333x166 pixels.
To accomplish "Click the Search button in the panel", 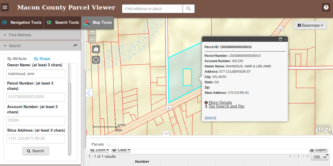I will (36, 151).
